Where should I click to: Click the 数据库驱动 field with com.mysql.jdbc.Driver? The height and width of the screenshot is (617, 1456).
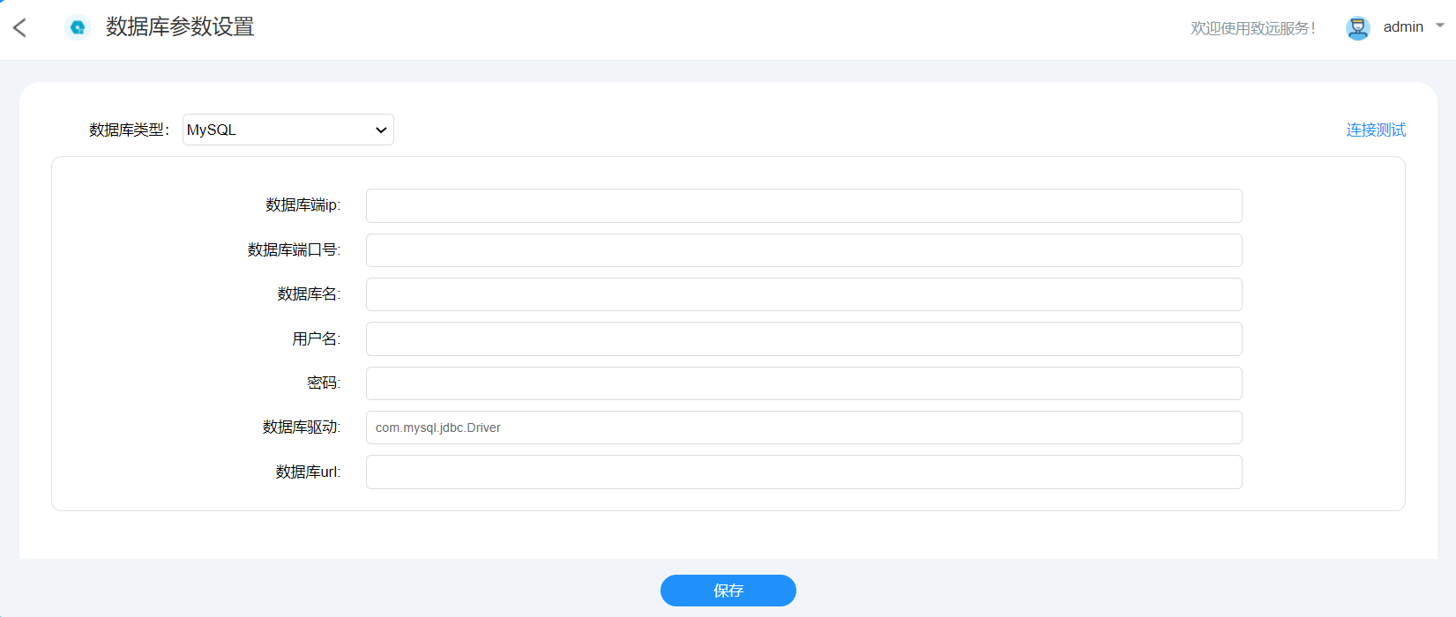tap(803, 427)
